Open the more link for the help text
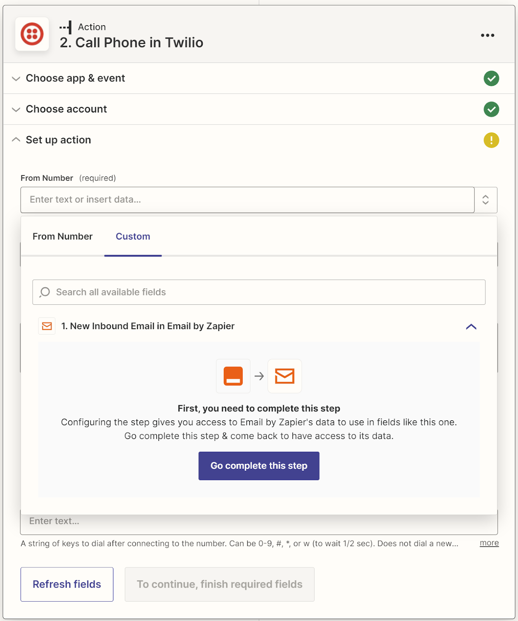 click(489, 543)
